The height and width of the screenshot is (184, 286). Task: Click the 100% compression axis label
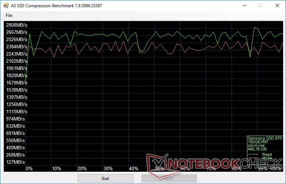click(x=276, y=169)
